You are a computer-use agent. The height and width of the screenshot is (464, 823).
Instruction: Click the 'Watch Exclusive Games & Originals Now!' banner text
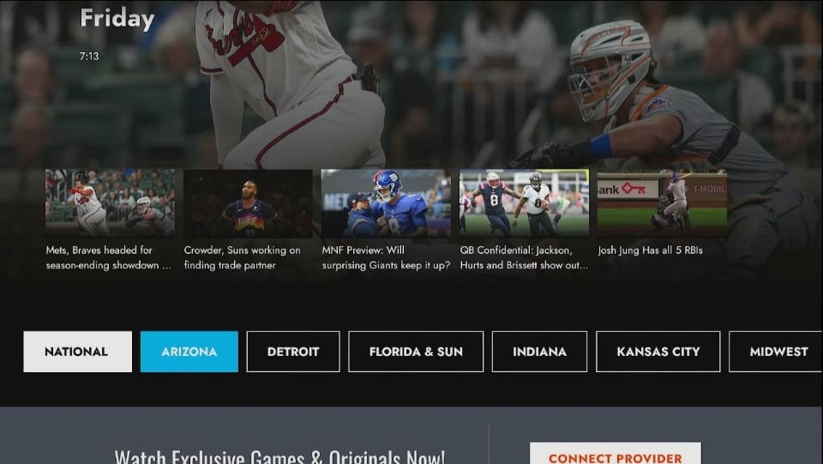(x=279, y=456)
